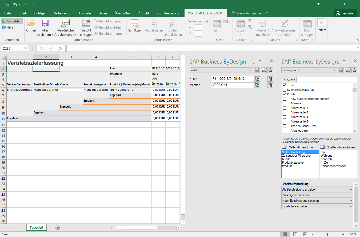Open the Überprüfen ribbon tab
Image resolution: width=360 pixels, height=237 pixels.
123,13
